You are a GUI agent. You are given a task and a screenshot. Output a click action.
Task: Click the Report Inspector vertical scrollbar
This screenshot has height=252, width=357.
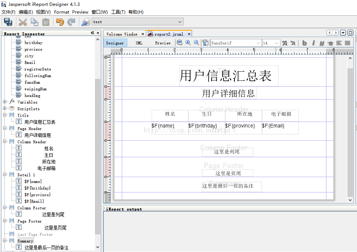pos(98,156)
